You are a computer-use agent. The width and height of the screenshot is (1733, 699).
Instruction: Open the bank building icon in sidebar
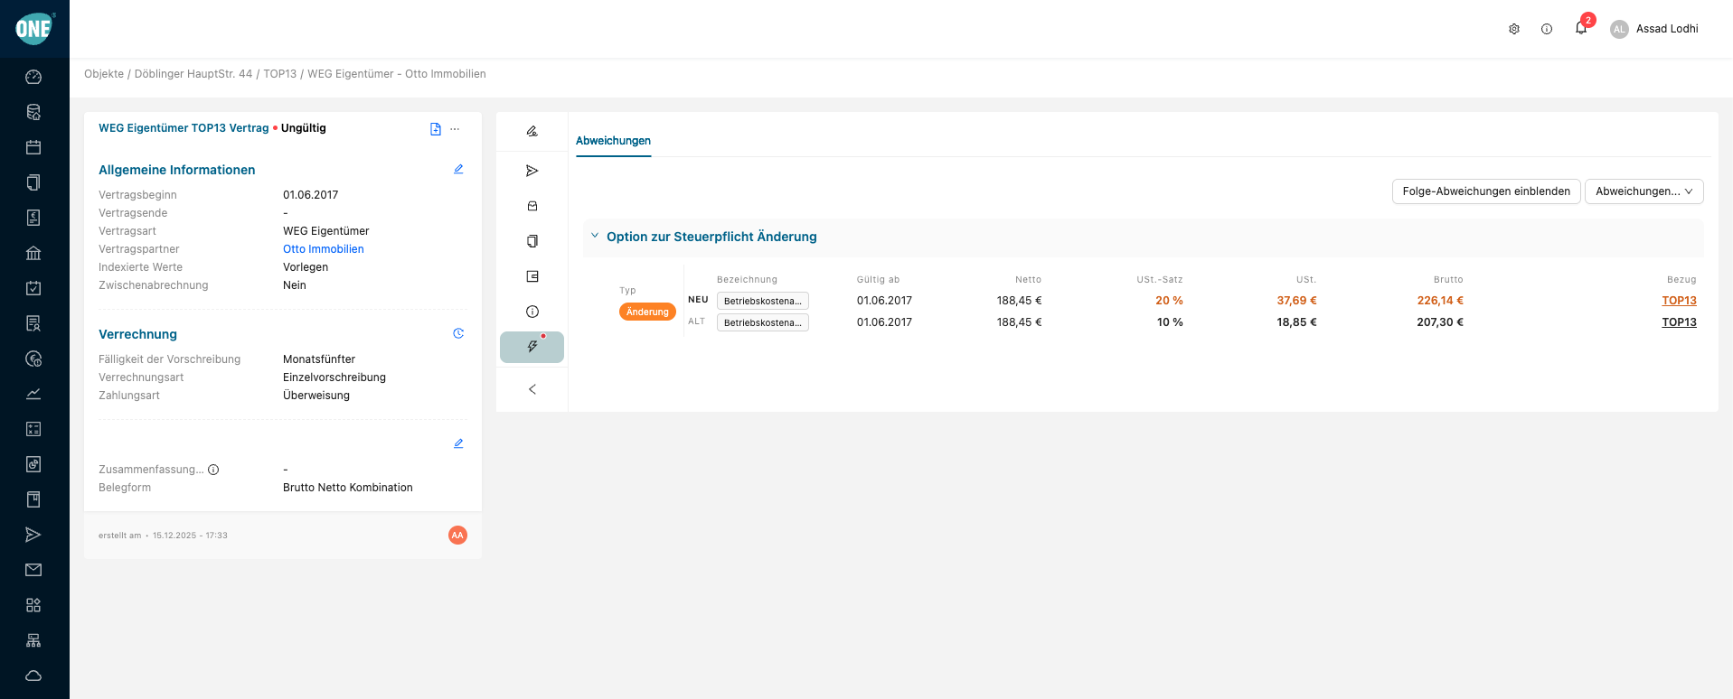click(x=33, y=253)
